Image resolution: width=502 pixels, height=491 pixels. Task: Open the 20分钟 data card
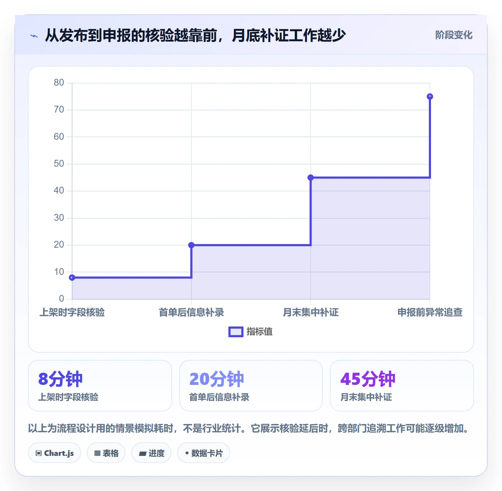point(251,386)
